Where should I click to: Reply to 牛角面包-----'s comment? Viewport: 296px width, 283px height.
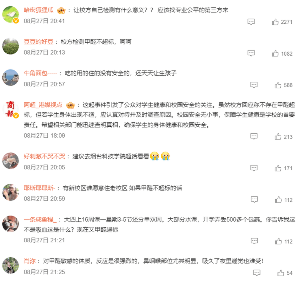pyautogui.click(x=254, y=85)
